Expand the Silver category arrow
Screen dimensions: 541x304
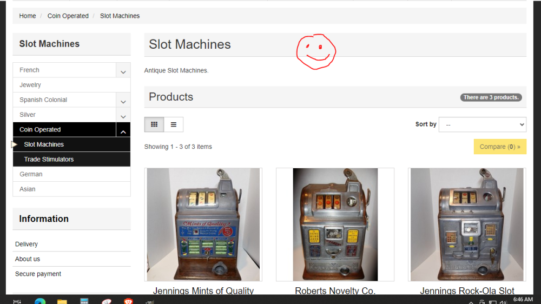[123, 115]
